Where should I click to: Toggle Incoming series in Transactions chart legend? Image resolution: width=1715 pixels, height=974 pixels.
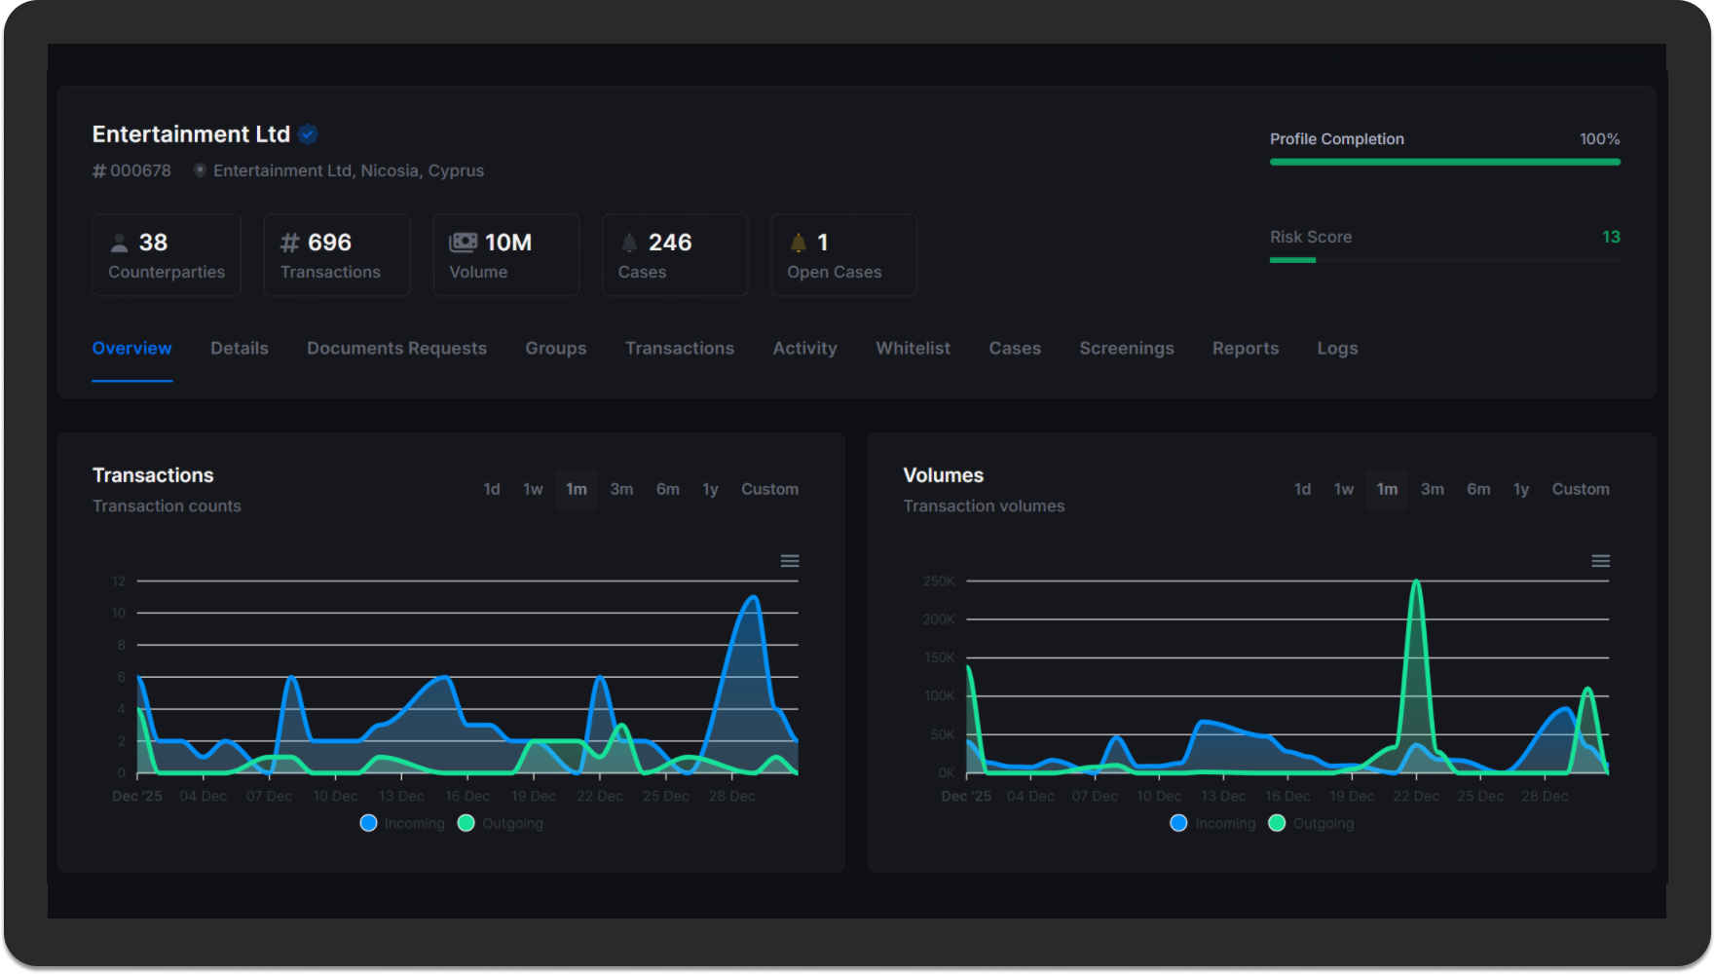tap(369, 823)
